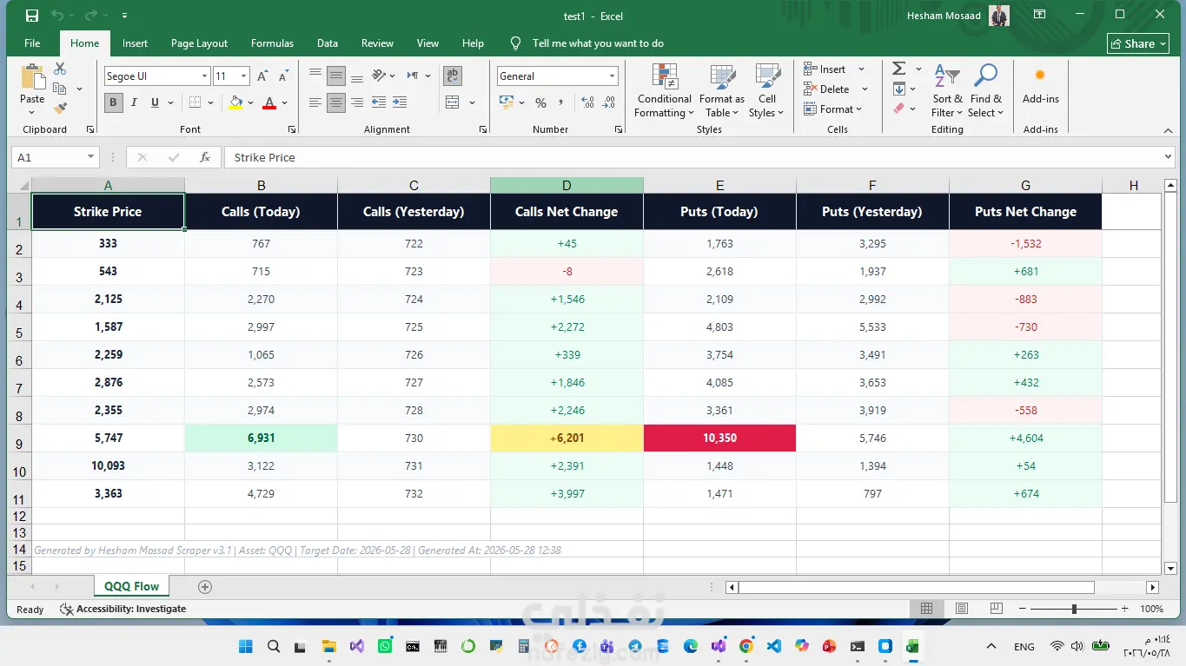Click the Share button
Screen dimensions: 1186x666
(1138, 43)
